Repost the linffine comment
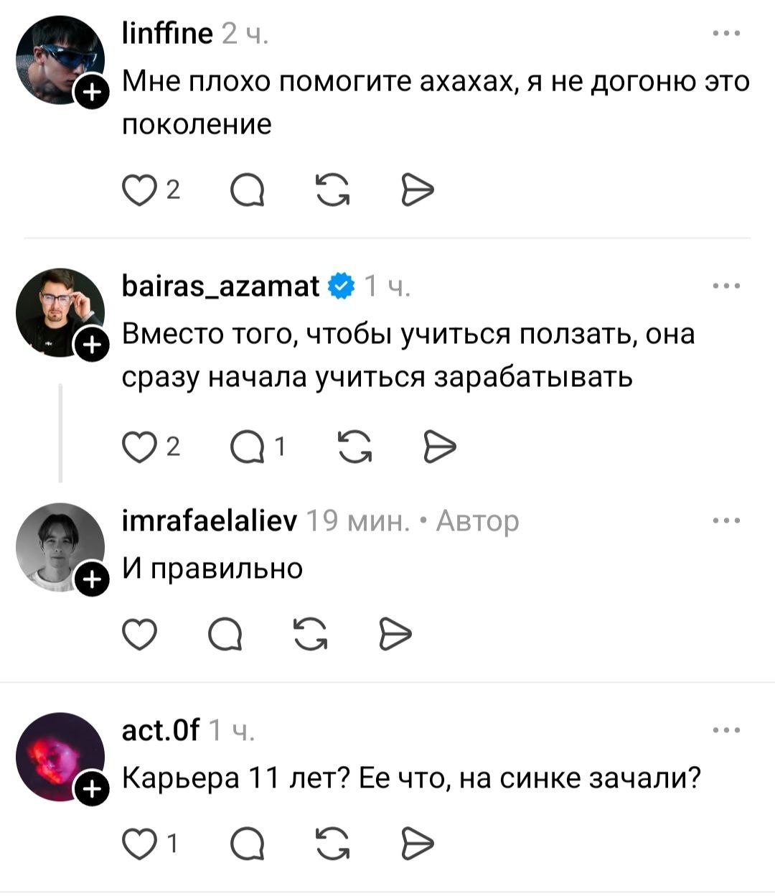Image resolution: width=775 pixels, height=896 pixels. point(332,190)
